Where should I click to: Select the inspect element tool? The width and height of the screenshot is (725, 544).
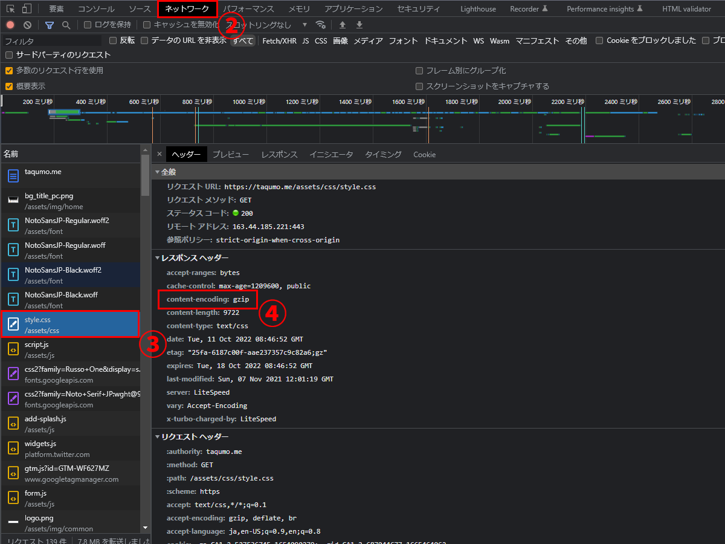click(10, 8)
